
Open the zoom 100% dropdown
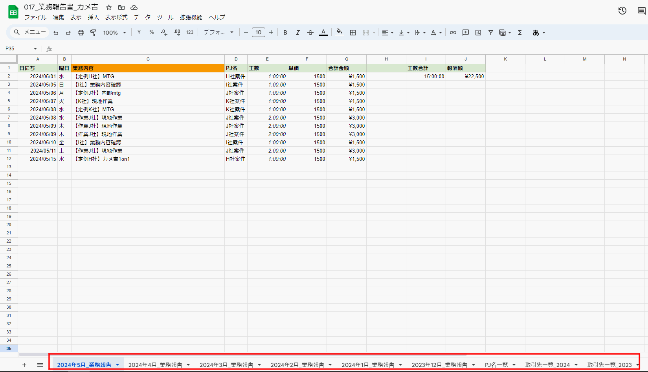pyautogui.click(x=114, y=33)
